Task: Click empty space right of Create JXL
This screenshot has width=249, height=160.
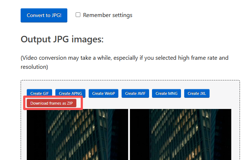Action: click(224, 93)
